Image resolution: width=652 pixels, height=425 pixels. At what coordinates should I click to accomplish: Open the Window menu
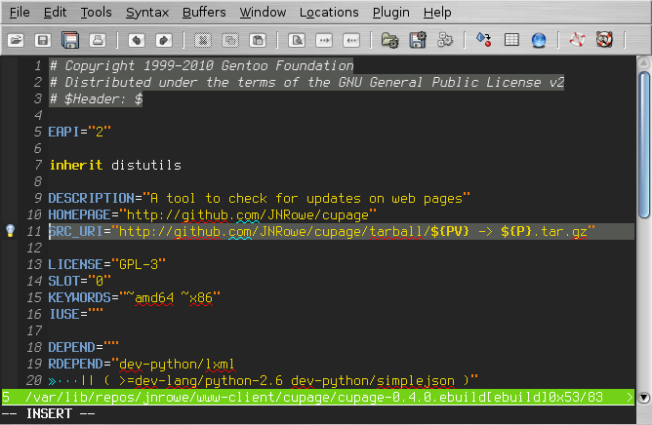click(x=263, y=13)
